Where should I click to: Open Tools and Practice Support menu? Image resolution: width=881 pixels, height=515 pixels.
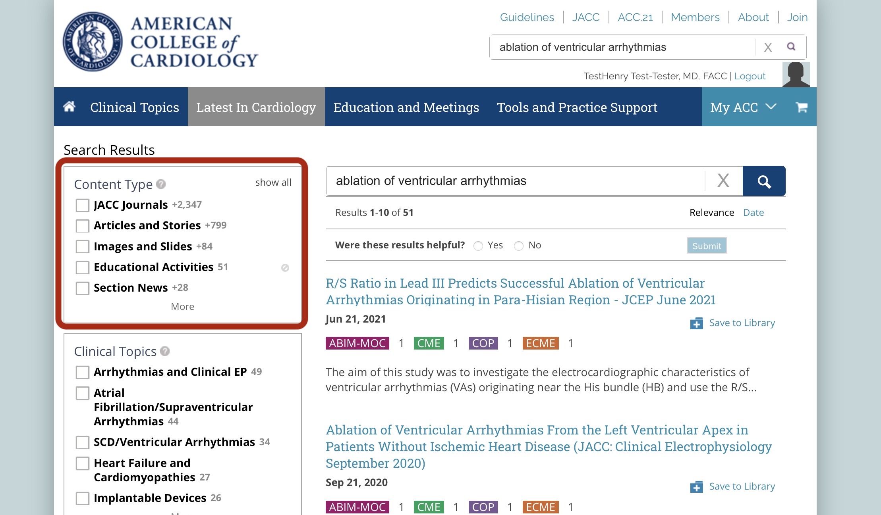(x=577, y=107)
